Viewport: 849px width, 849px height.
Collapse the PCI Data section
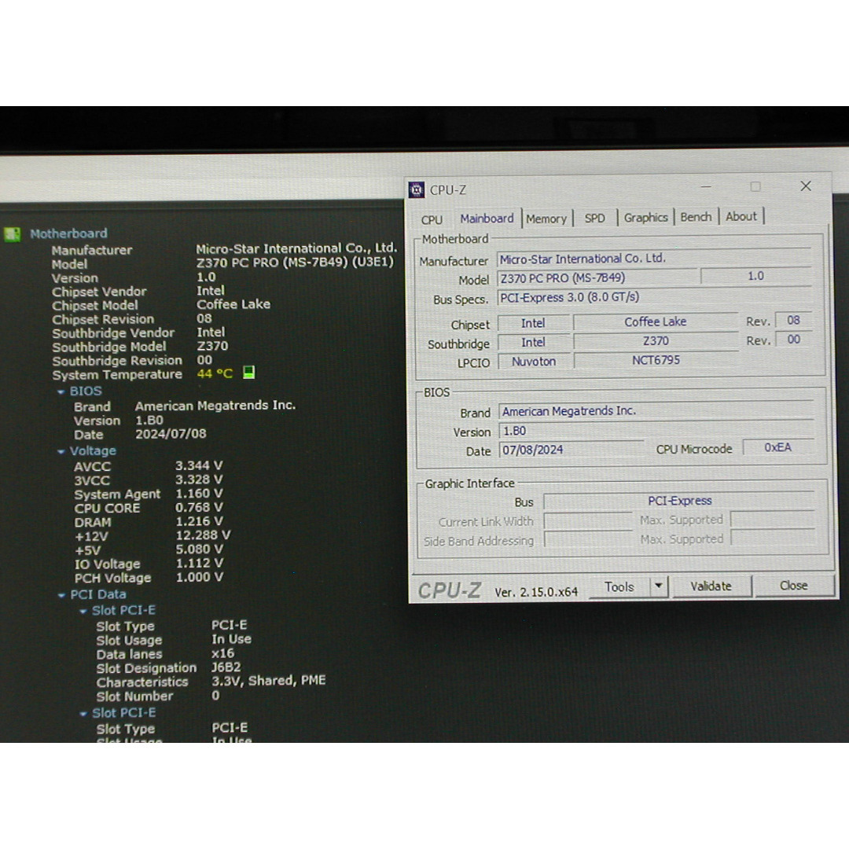click(62, 595)
